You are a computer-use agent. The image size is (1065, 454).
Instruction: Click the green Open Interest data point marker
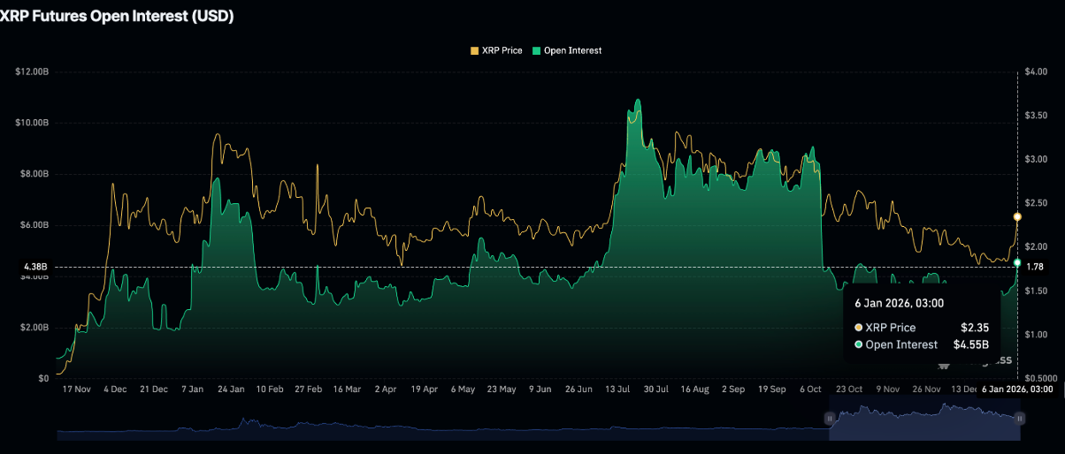pos(1017,263)
